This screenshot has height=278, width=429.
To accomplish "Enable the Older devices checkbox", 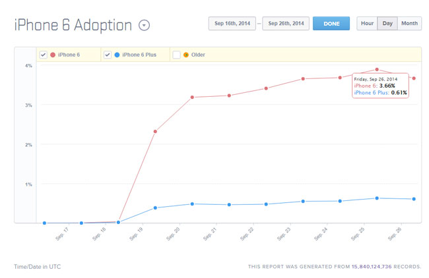I will click(x=176, y=55).
